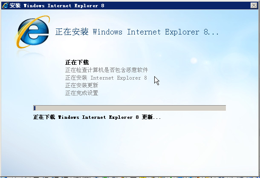
Task: Close the Internet Explorer 8 installer window
Action: 254,6
